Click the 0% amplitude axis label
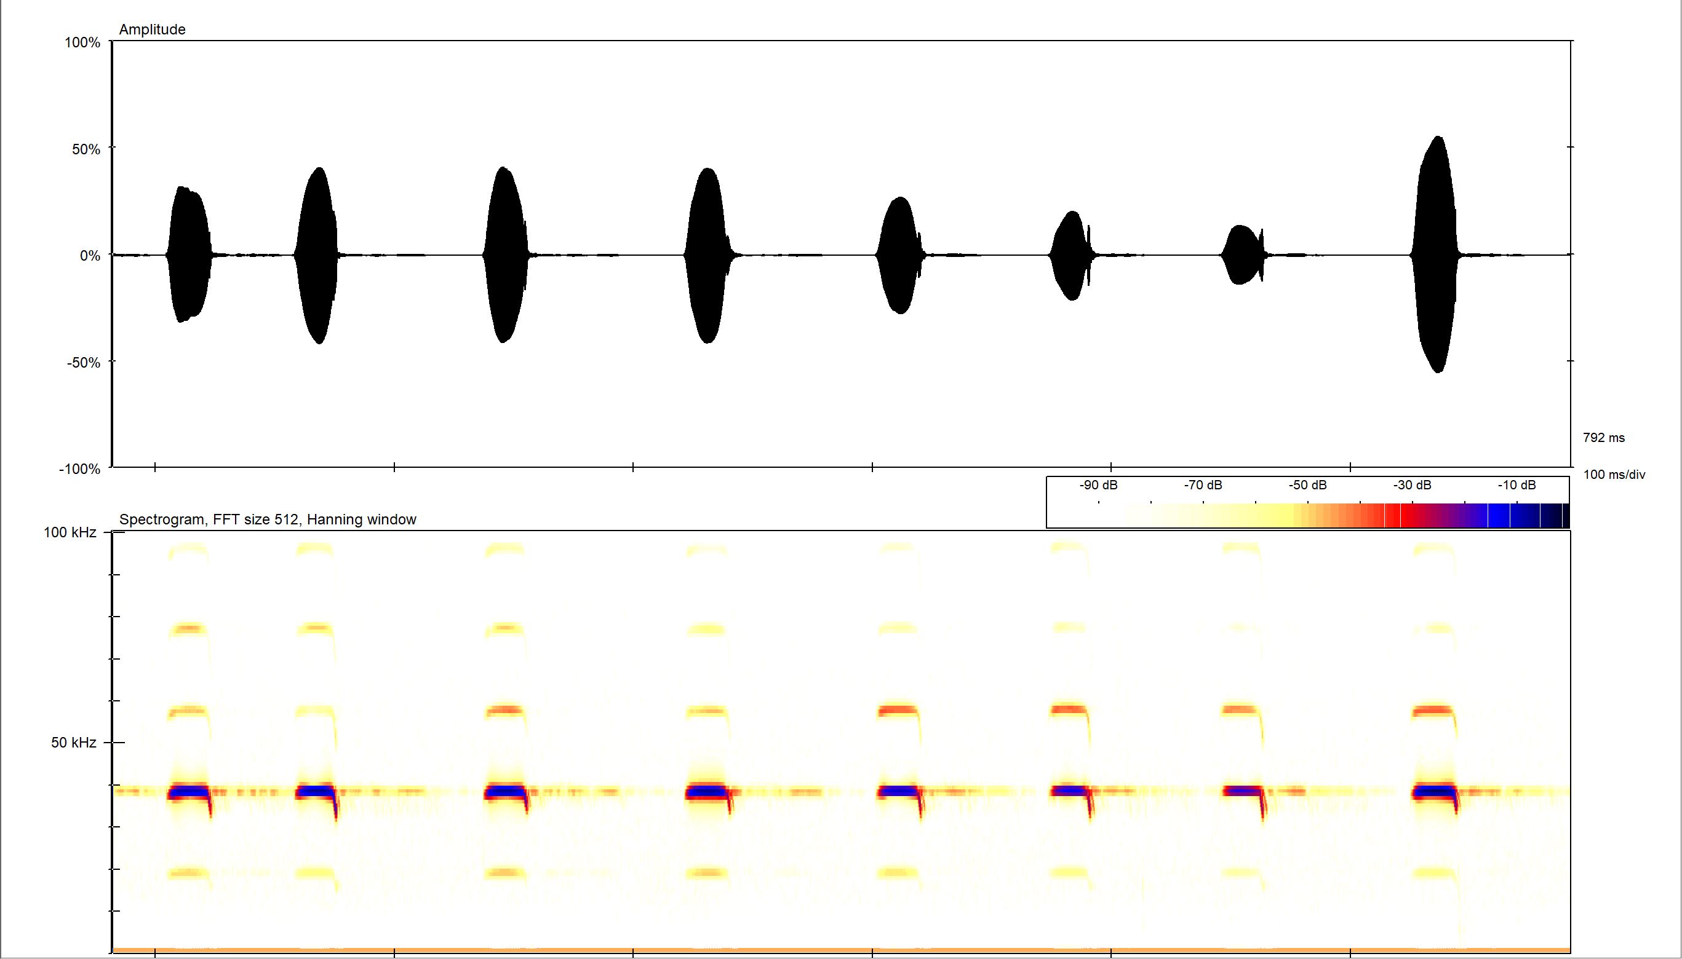Viewport: 1682px width, 959px height. click(x=90, y=256)
